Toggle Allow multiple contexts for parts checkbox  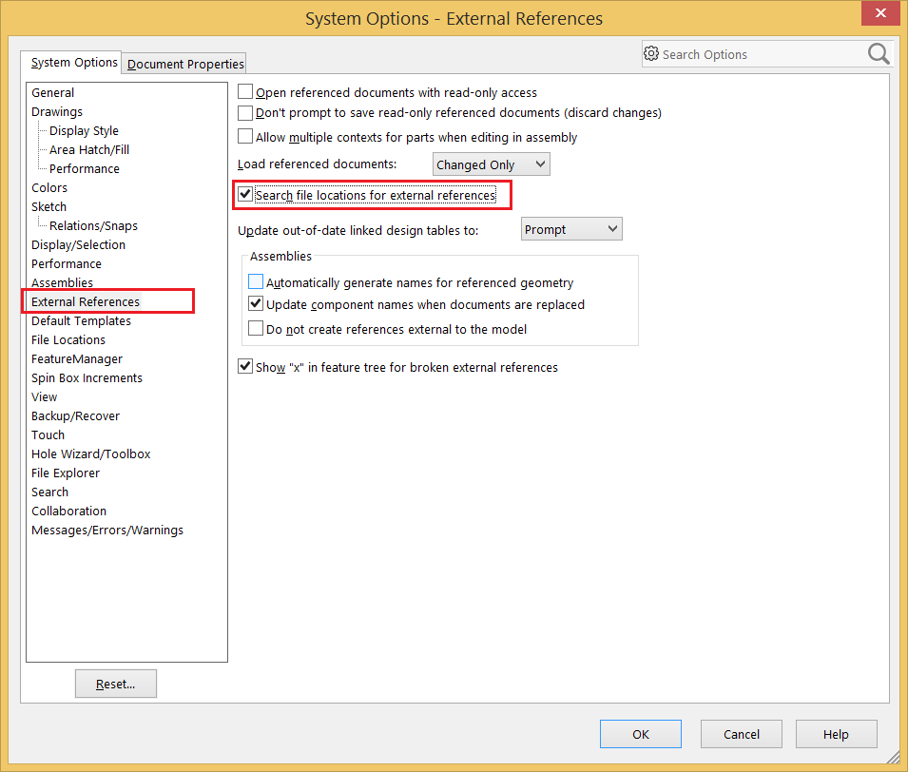(246, 137)
